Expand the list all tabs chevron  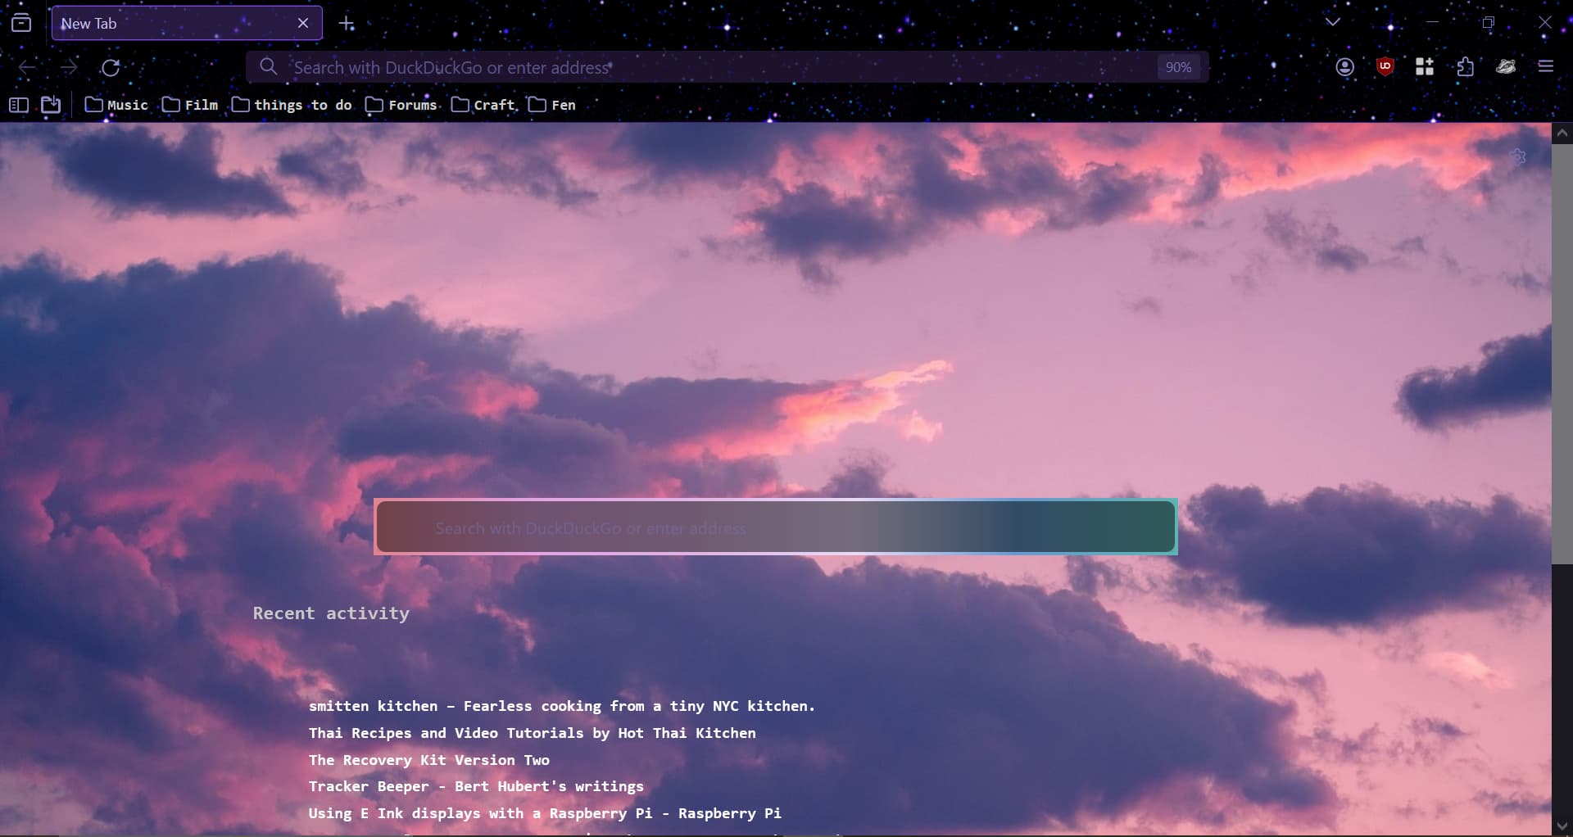click(x=1333, y=23)
